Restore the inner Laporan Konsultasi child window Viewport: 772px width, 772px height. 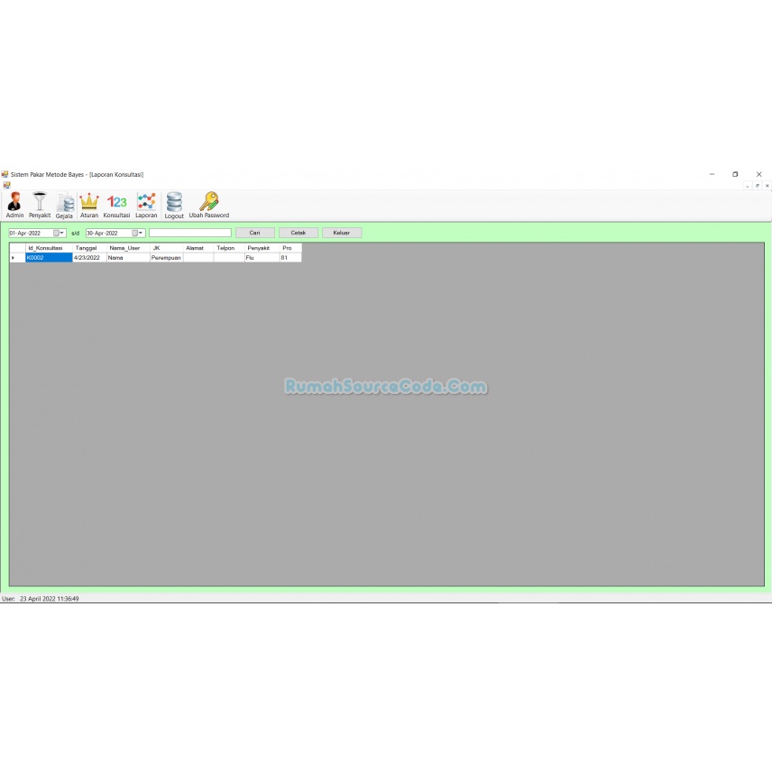pos(758,186)
